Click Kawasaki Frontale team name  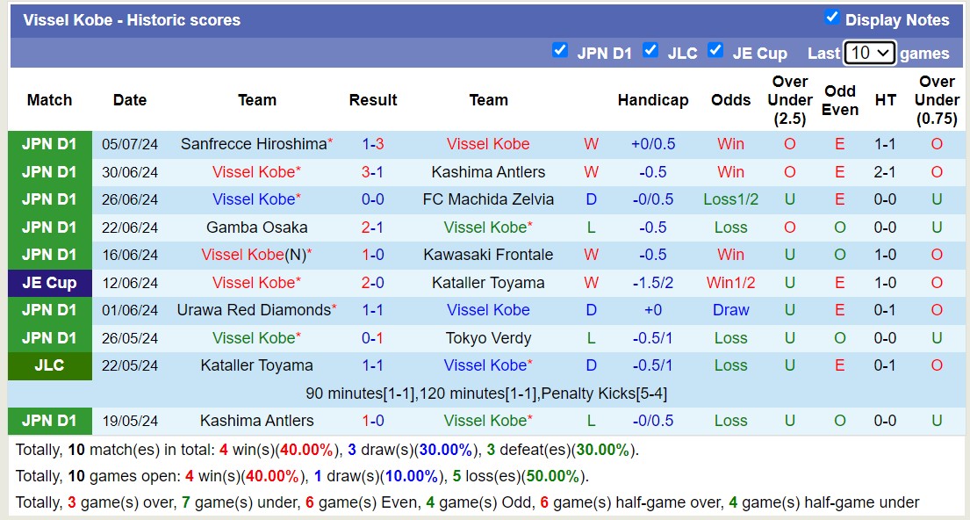[x=488, y=255]
